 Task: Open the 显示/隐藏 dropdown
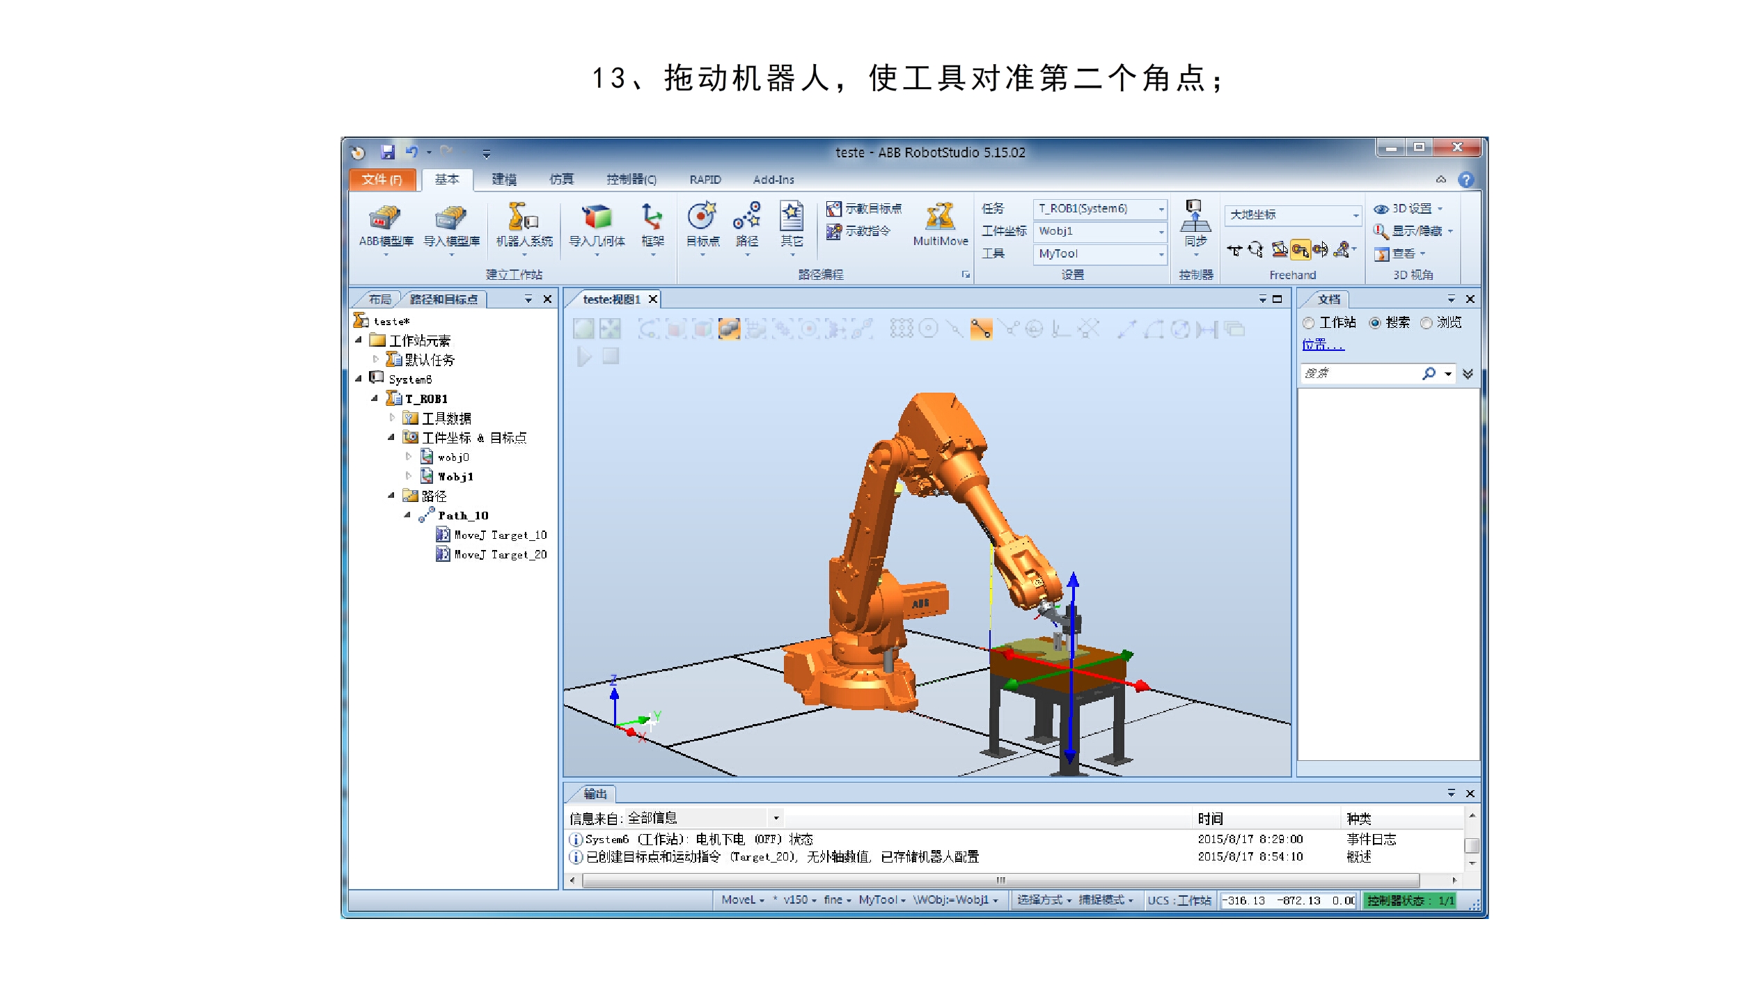1413,231
